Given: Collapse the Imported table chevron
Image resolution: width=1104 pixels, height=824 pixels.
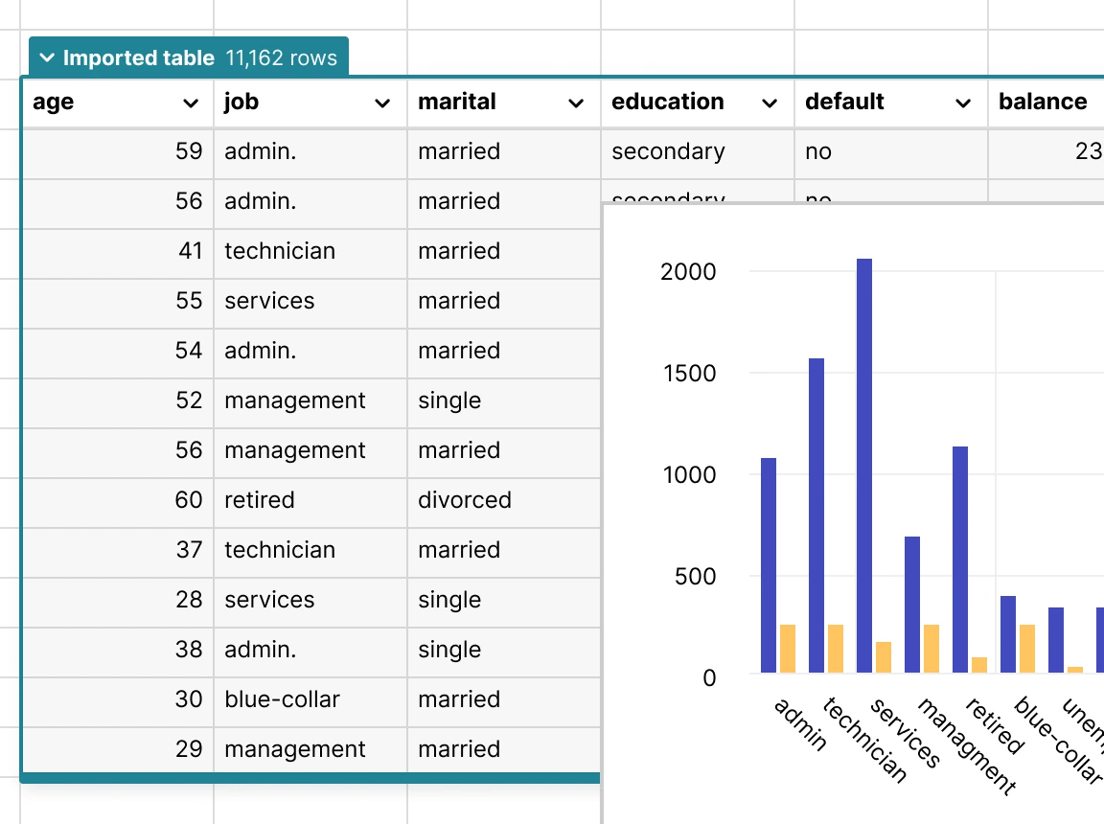Looking at the screenshot, I should point(47,58).
